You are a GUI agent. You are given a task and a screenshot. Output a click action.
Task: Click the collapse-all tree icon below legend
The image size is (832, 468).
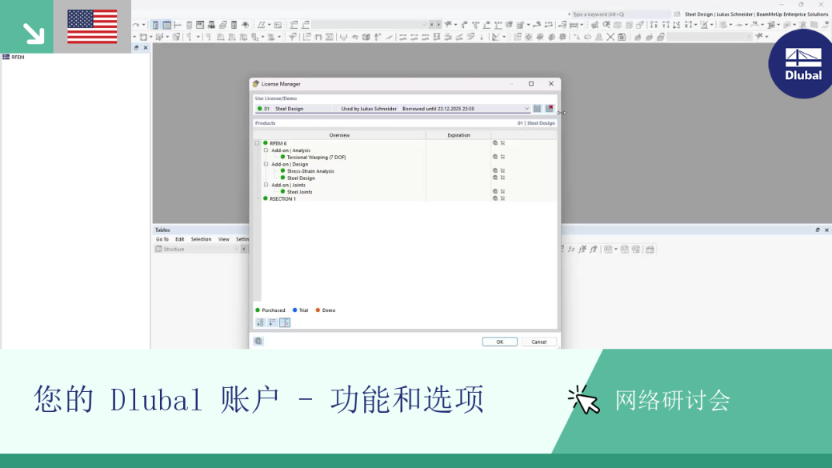272,322
